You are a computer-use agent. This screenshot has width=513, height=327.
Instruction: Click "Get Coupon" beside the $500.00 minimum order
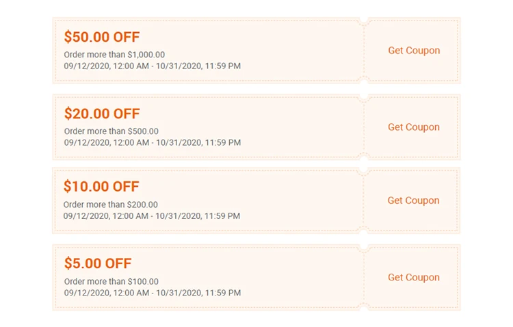(x=414, y=127)
